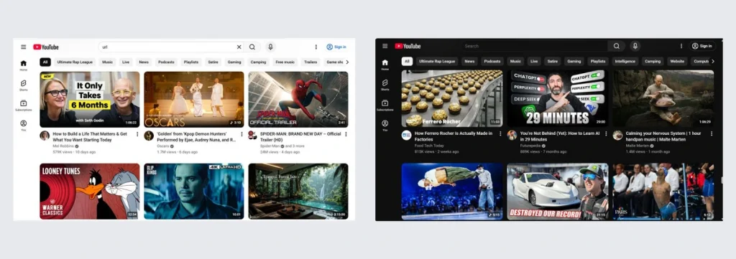Open the hamburger guide menu in dark-theme YouTube
This screenshot has width=736, height=259.
[x=385, y=46]
